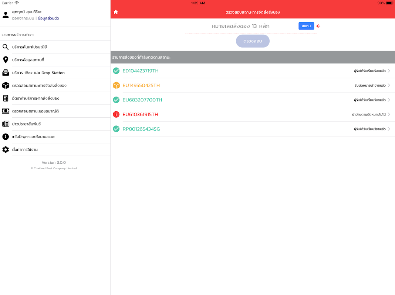Open ตรวจสอบสถานะการจัดส่งสิ่งของ menu item
The height and width of the screenshot is (295, 395).
pyautogui.click(x=55, y=85)
